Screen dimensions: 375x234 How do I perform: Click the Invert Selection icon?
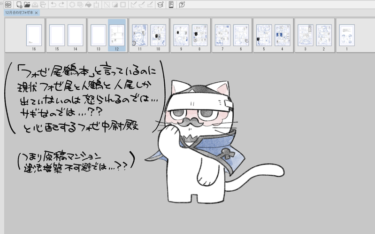[x=115, y=5]
